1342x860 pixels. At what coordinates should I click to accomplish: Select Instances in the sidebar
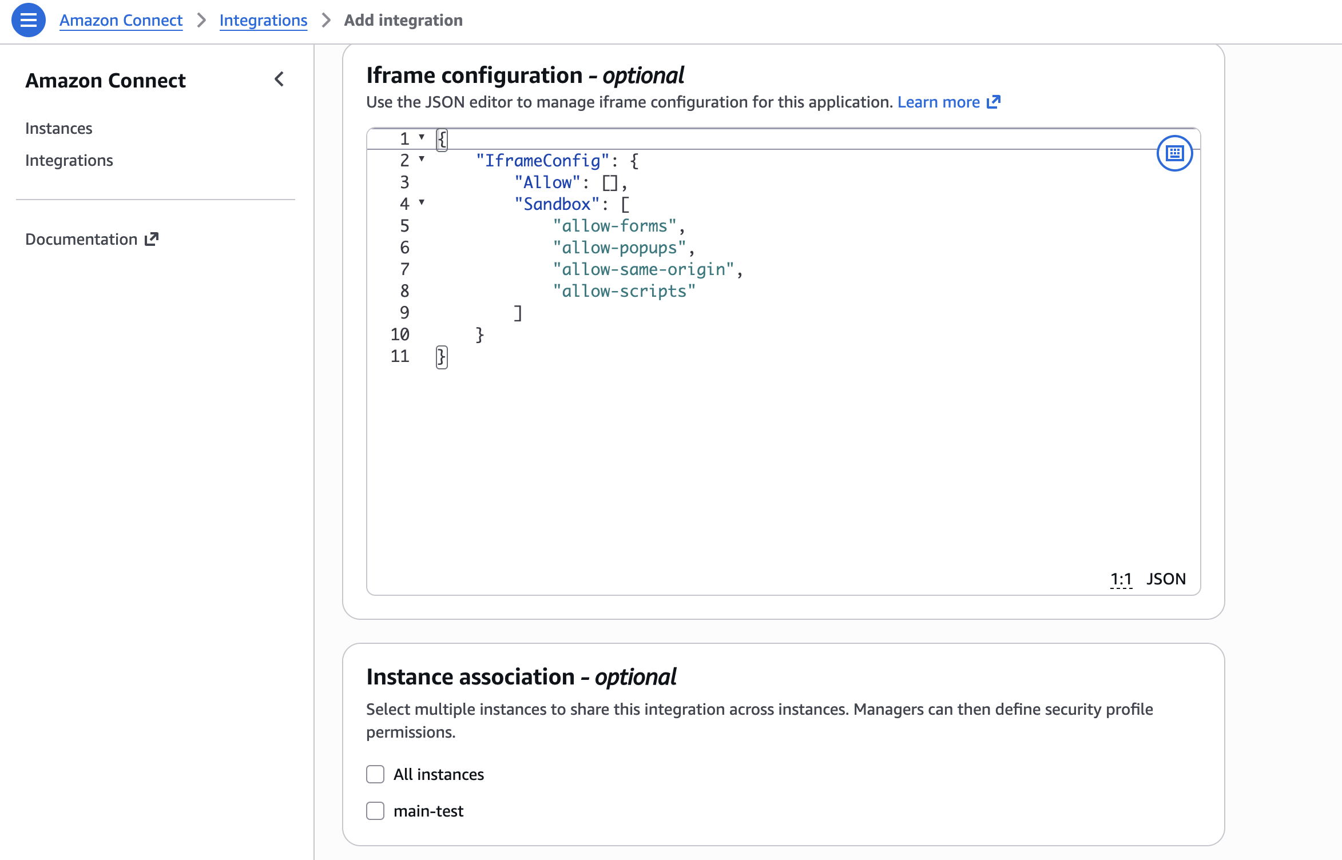(x=58, y=128)
